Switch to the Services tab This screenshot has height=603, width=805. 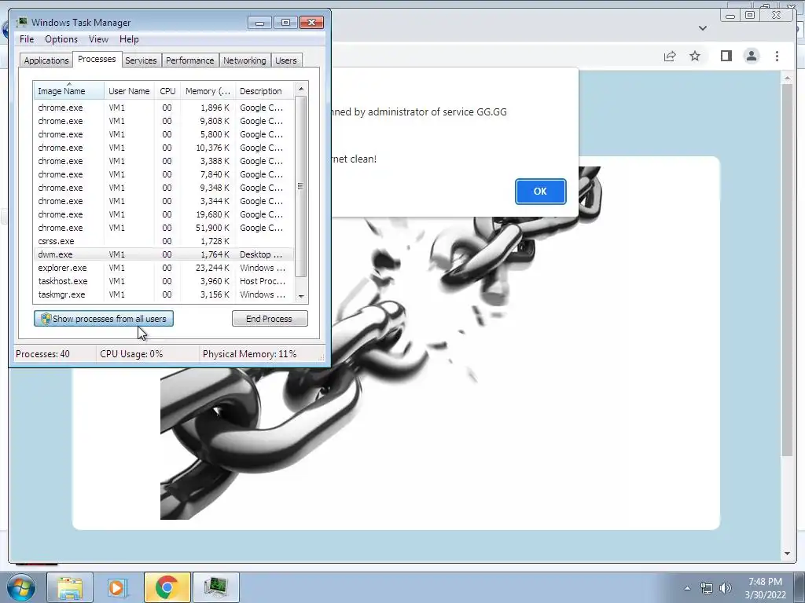(141, 60)
